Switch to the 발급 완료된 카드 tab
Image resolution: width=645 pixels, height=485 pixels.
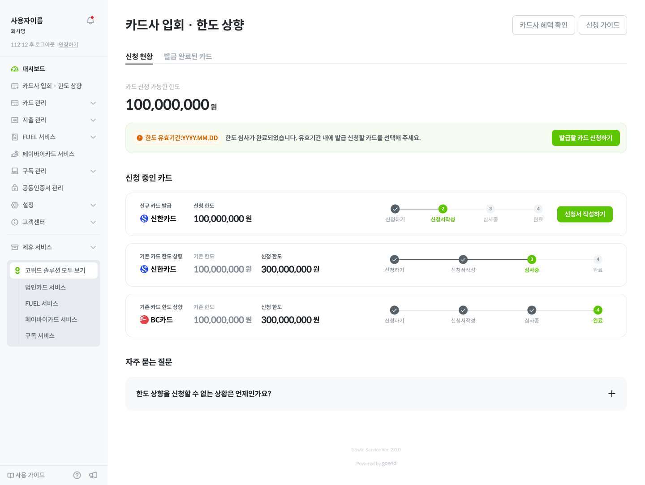(188, 56)
